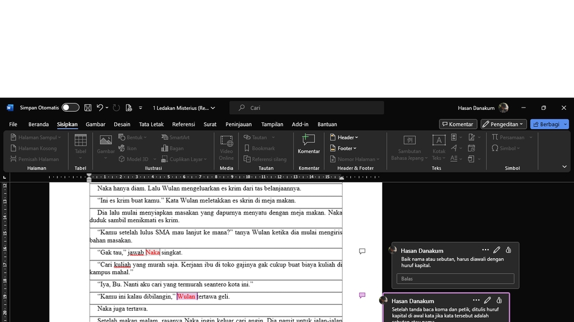This screenshot has width=574, height=322.
Task: Click the edit pencil on first comment
Action: [x=497, y=250]
